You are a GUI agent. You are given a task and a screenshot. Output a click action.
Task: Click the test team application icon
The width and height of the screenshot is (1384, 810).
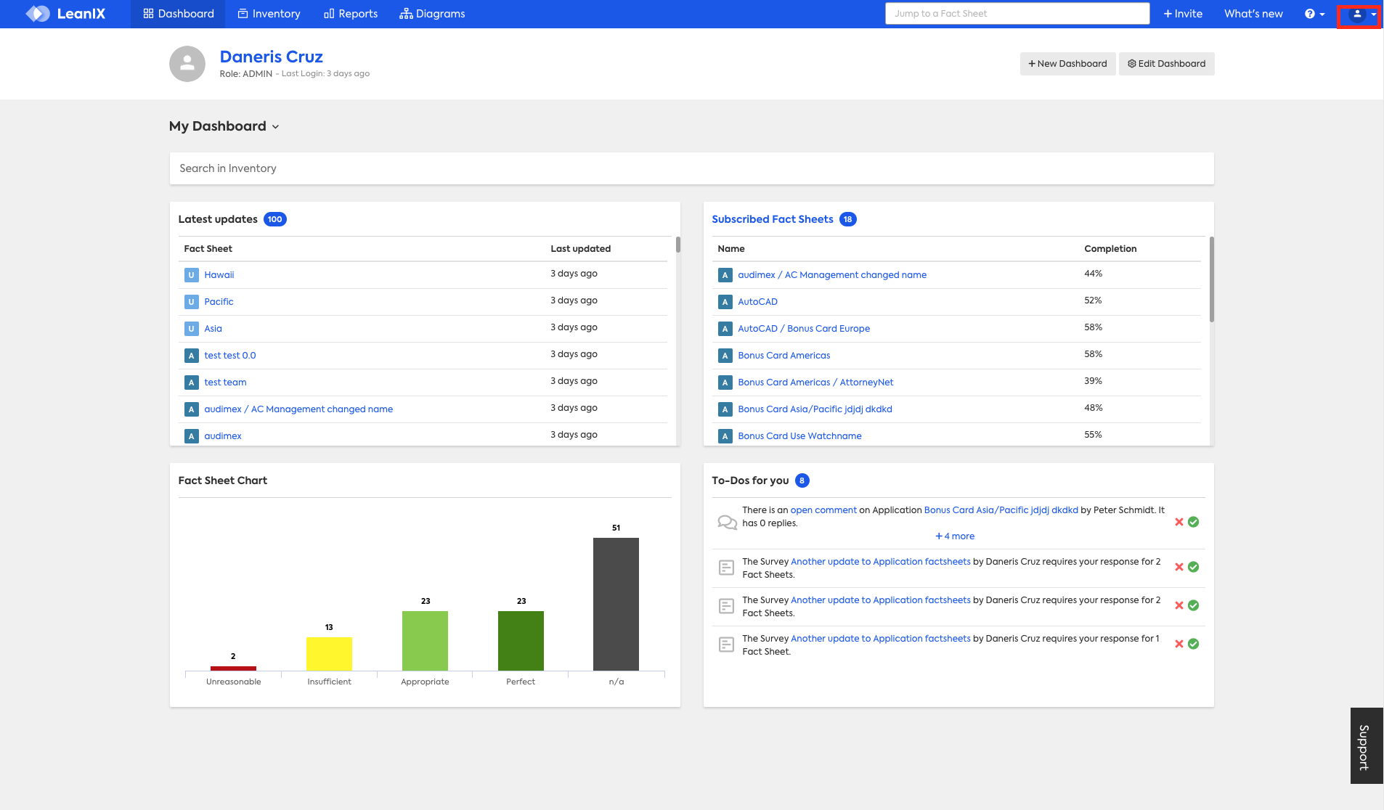point(191,382)
